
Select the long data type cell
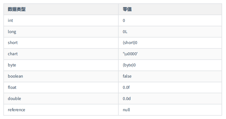coord(61,32)
